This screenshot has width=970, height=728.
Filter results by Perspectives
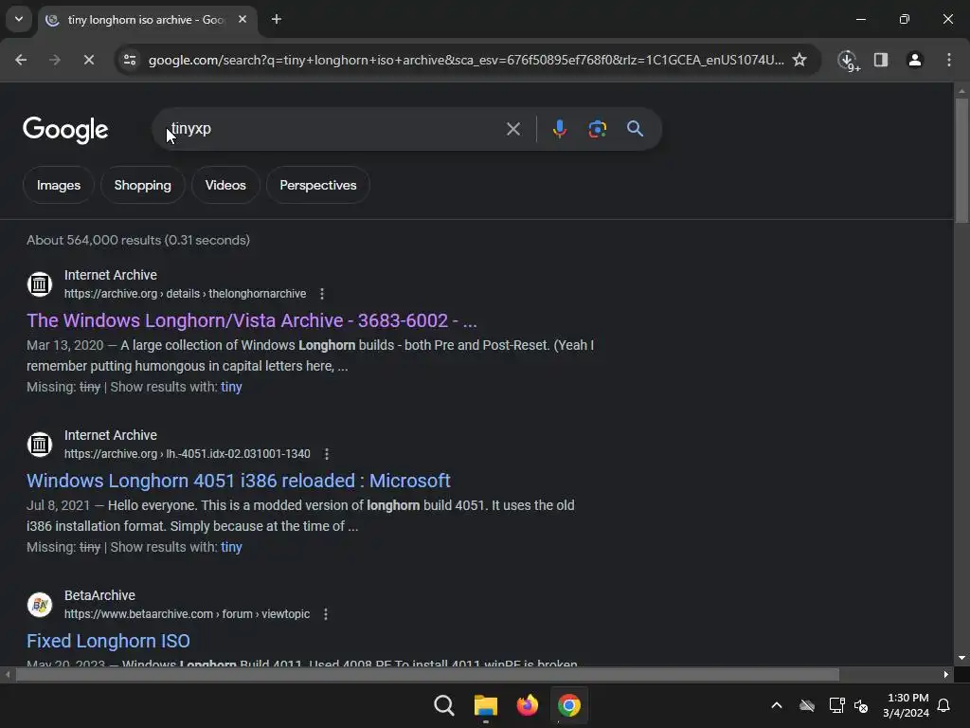(x=318, y=185)
